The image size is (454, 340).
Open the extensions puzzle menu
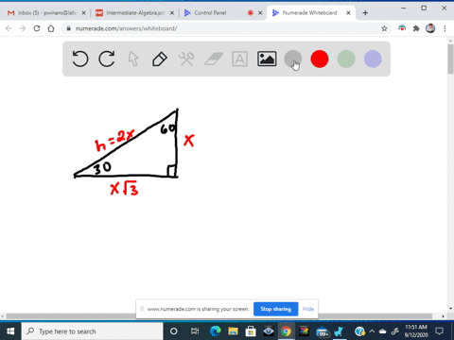tap(416, 28)
